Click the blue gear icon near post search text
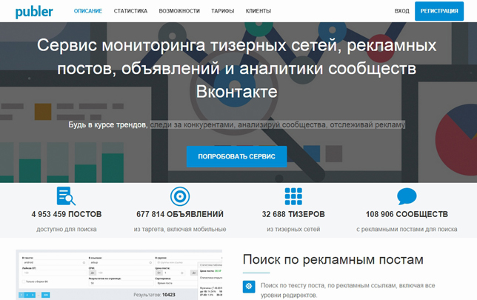The width and height of the screenshot is (477, 300). point(249,287)
